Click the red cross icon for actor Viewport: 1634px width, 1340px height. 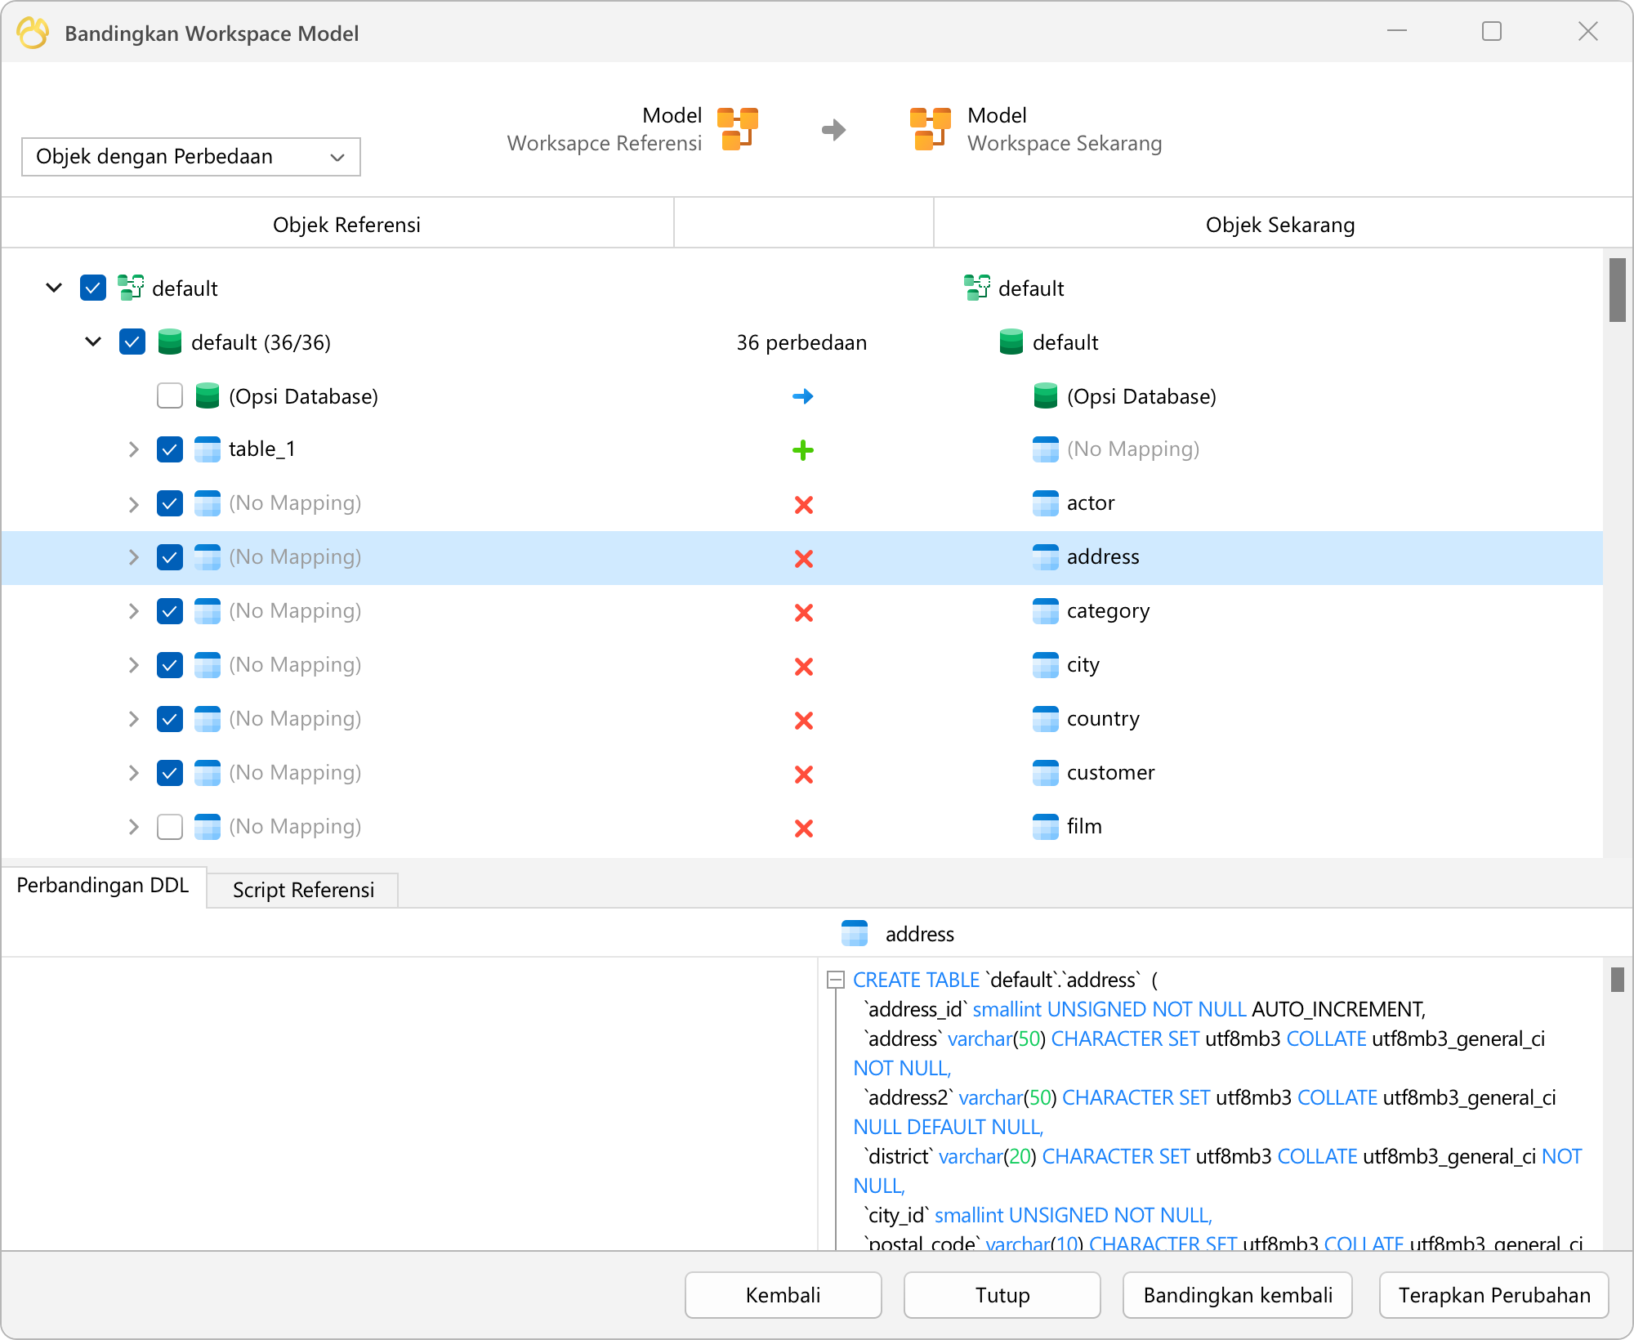(804, 505)
